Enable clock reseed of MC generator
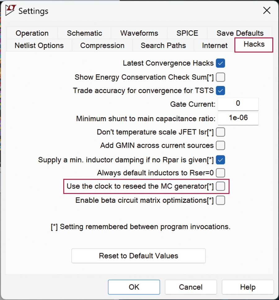Image resolution: width=279 pixels, height=300 pixels. [220, 186]
